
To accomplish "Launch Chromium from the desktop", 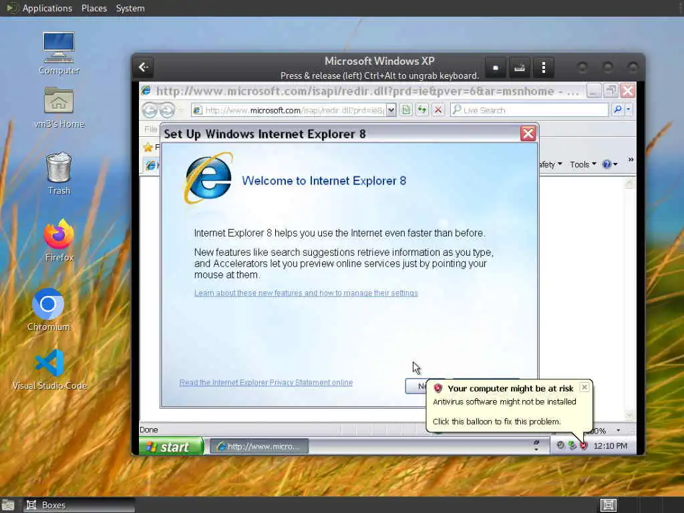I will (x=48, y=309).
